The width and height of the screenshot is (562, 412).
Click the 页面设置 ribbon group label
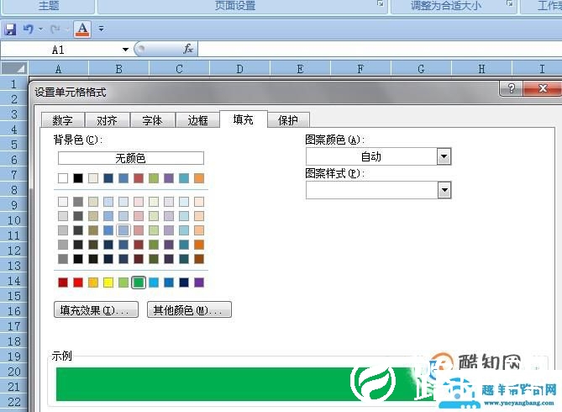pyautogui.click(x=235, y=5)
